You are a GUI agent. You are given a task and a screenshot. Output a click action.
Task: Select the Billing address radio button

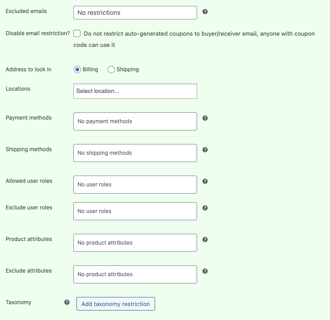point(77,70)
